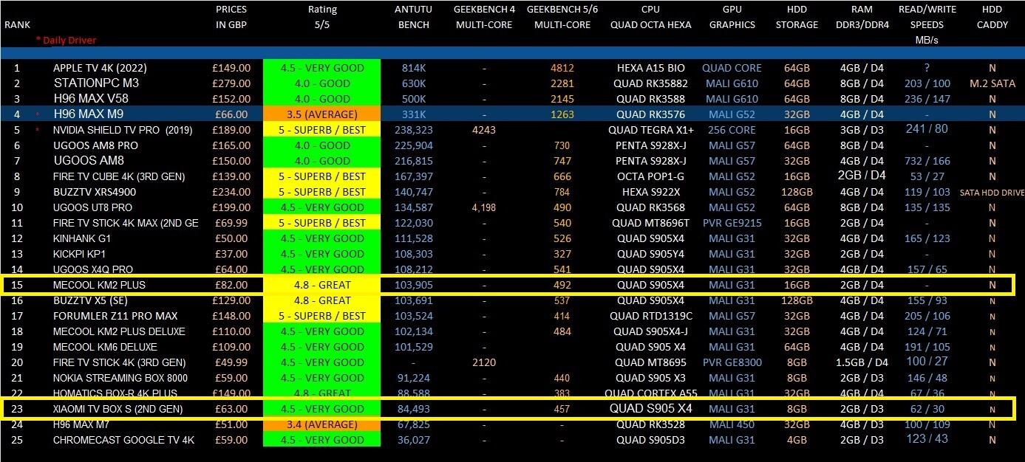Select Apple TV's "4.5 - VERY GOOD" rating
Viewport: 1025px width, 462px height.
pos(322,68)
